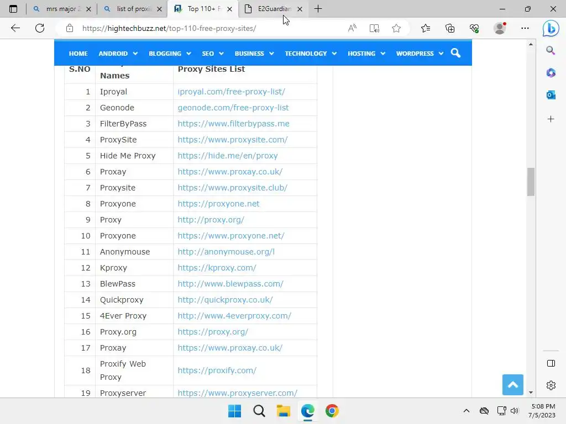Open the Favorites list
Image resolution: width=566 pixels, height=424 pixels.
click(426, 28)
